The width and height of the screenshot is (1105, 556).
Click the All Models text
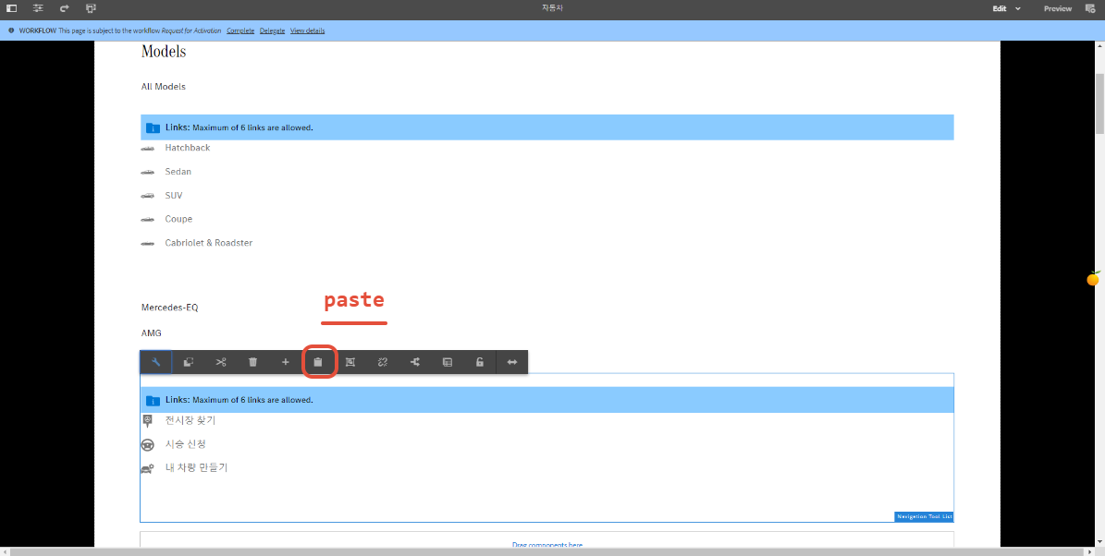[x=164, y=87]
